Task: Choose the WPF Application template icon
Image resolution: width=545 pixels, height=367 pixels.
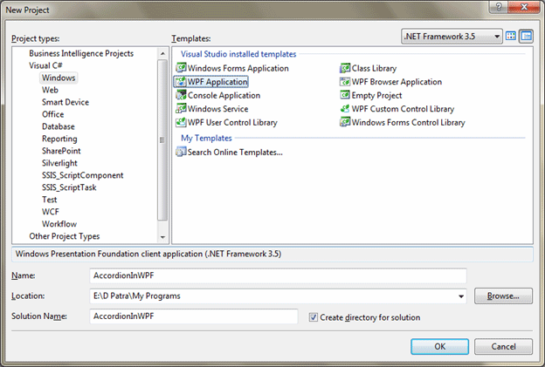Action: pyautogui.click(x=182, y=82)
